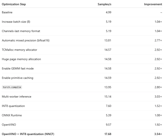Click the 17.68 samples/s value
167x140 pixels.
point(108,134)
